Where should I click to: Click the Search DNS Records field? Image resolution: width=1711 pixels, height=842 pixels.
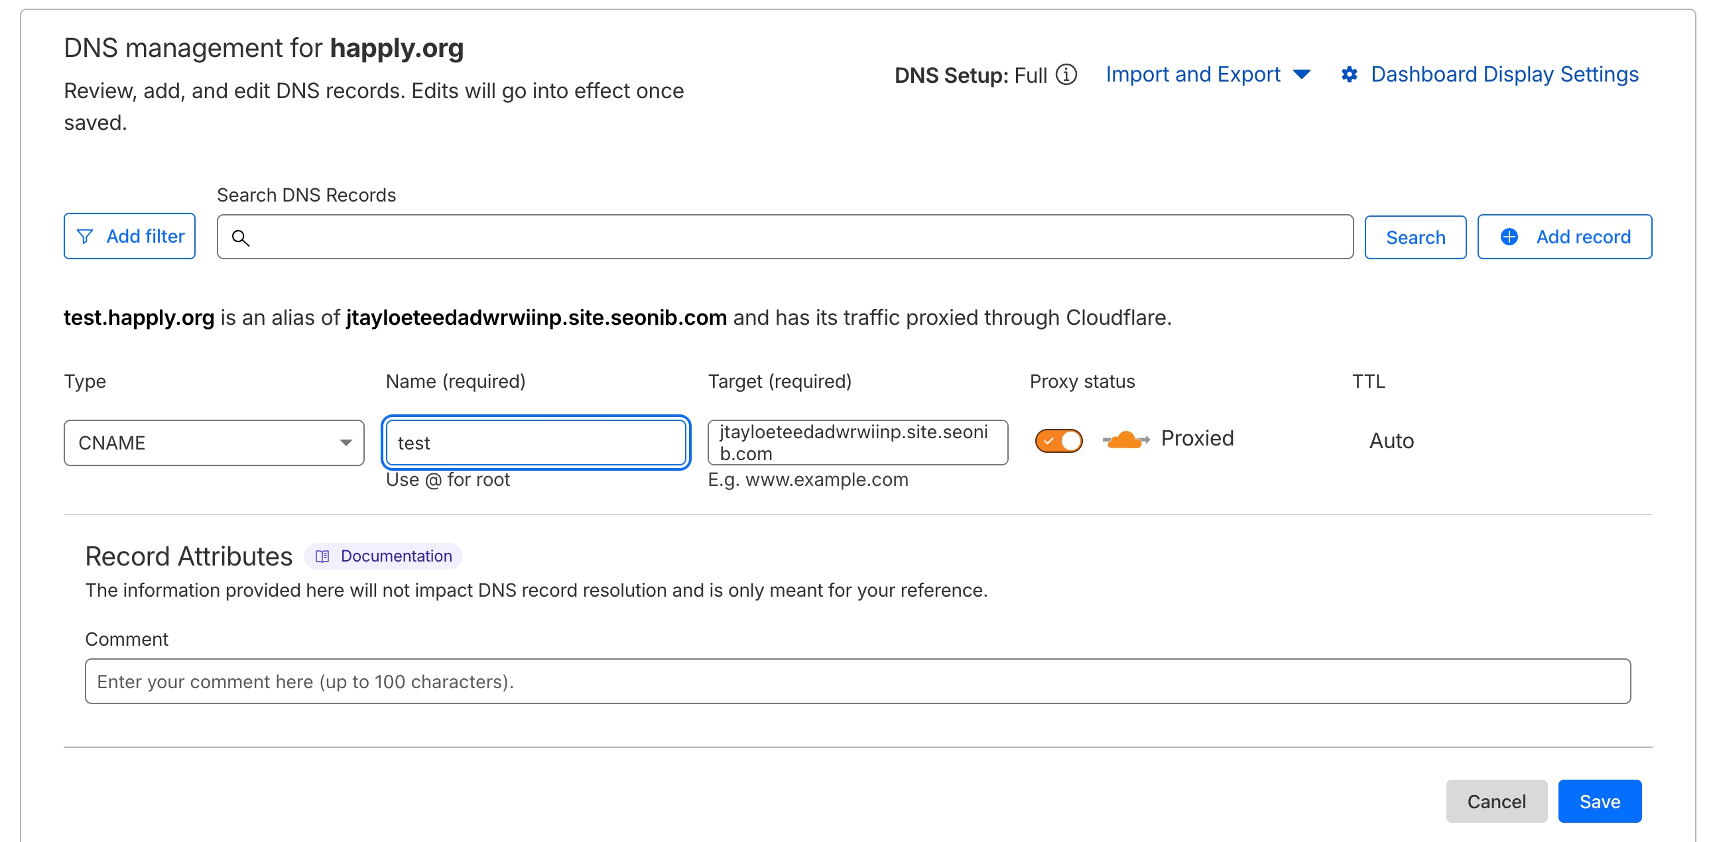click(x=797, y=237)
